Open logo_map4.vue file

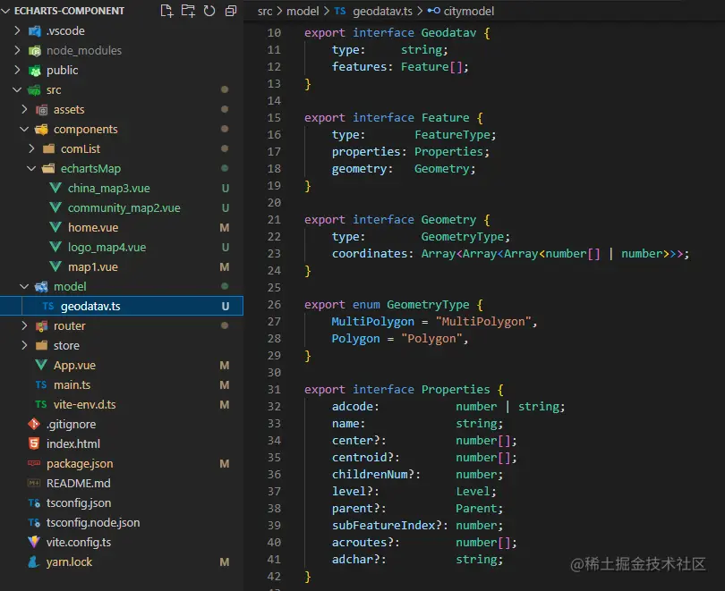107,248
